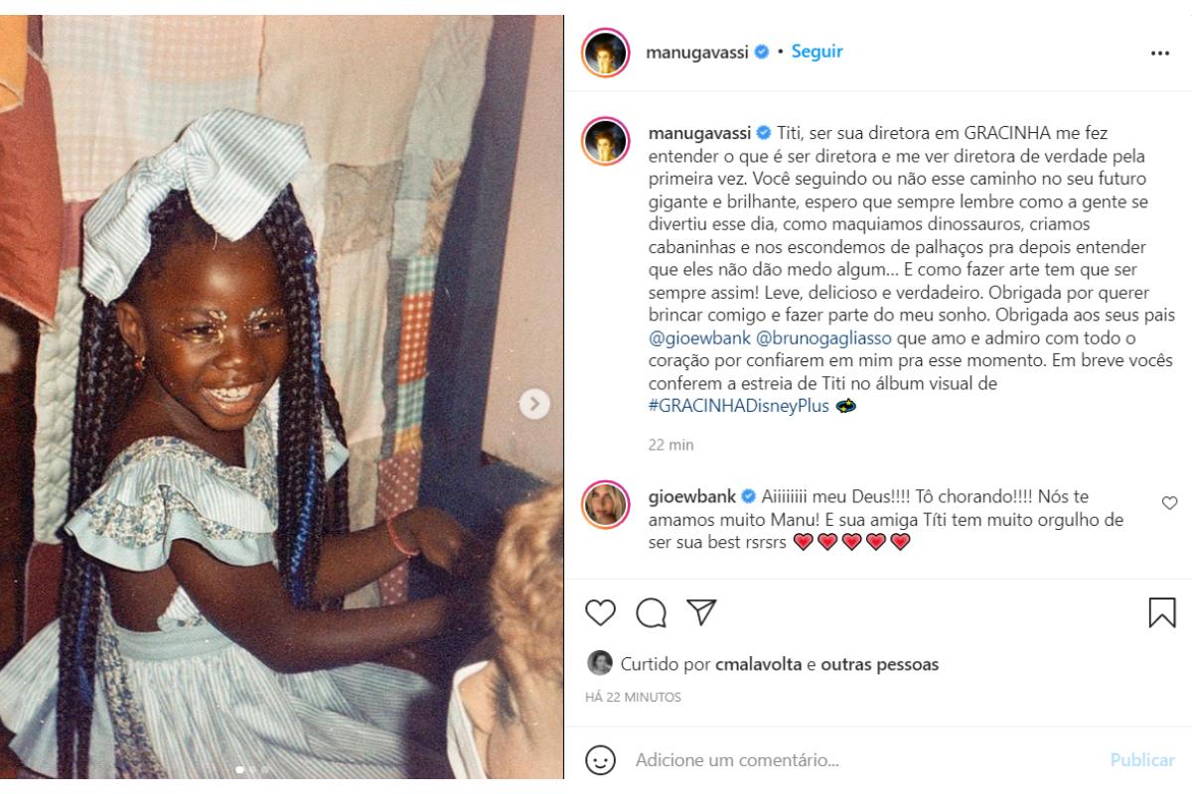
Task: Click the manugavassi username in header
Action: pyautogui.click(x=699, y=52)
